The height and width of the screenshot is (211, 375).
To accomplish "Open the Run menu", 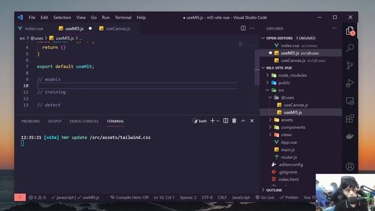I will pos(105,18).
